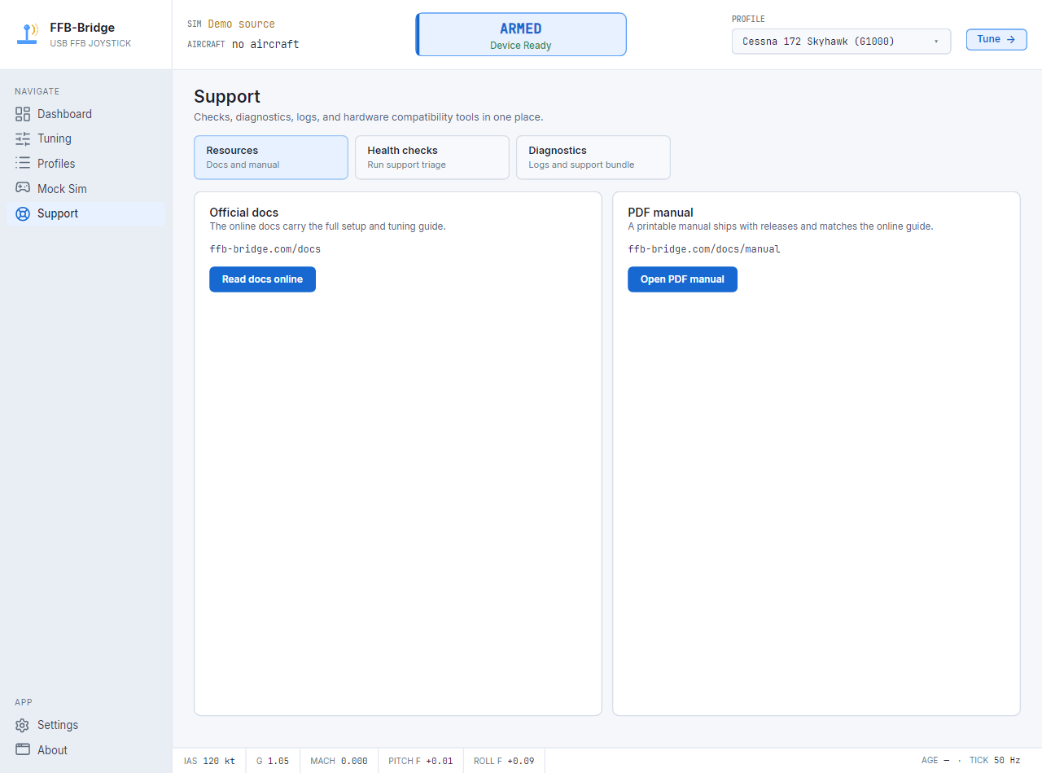This screenshot has width=1042, height=773.
Task: Click the Support page heading
Action: (227, 96)
